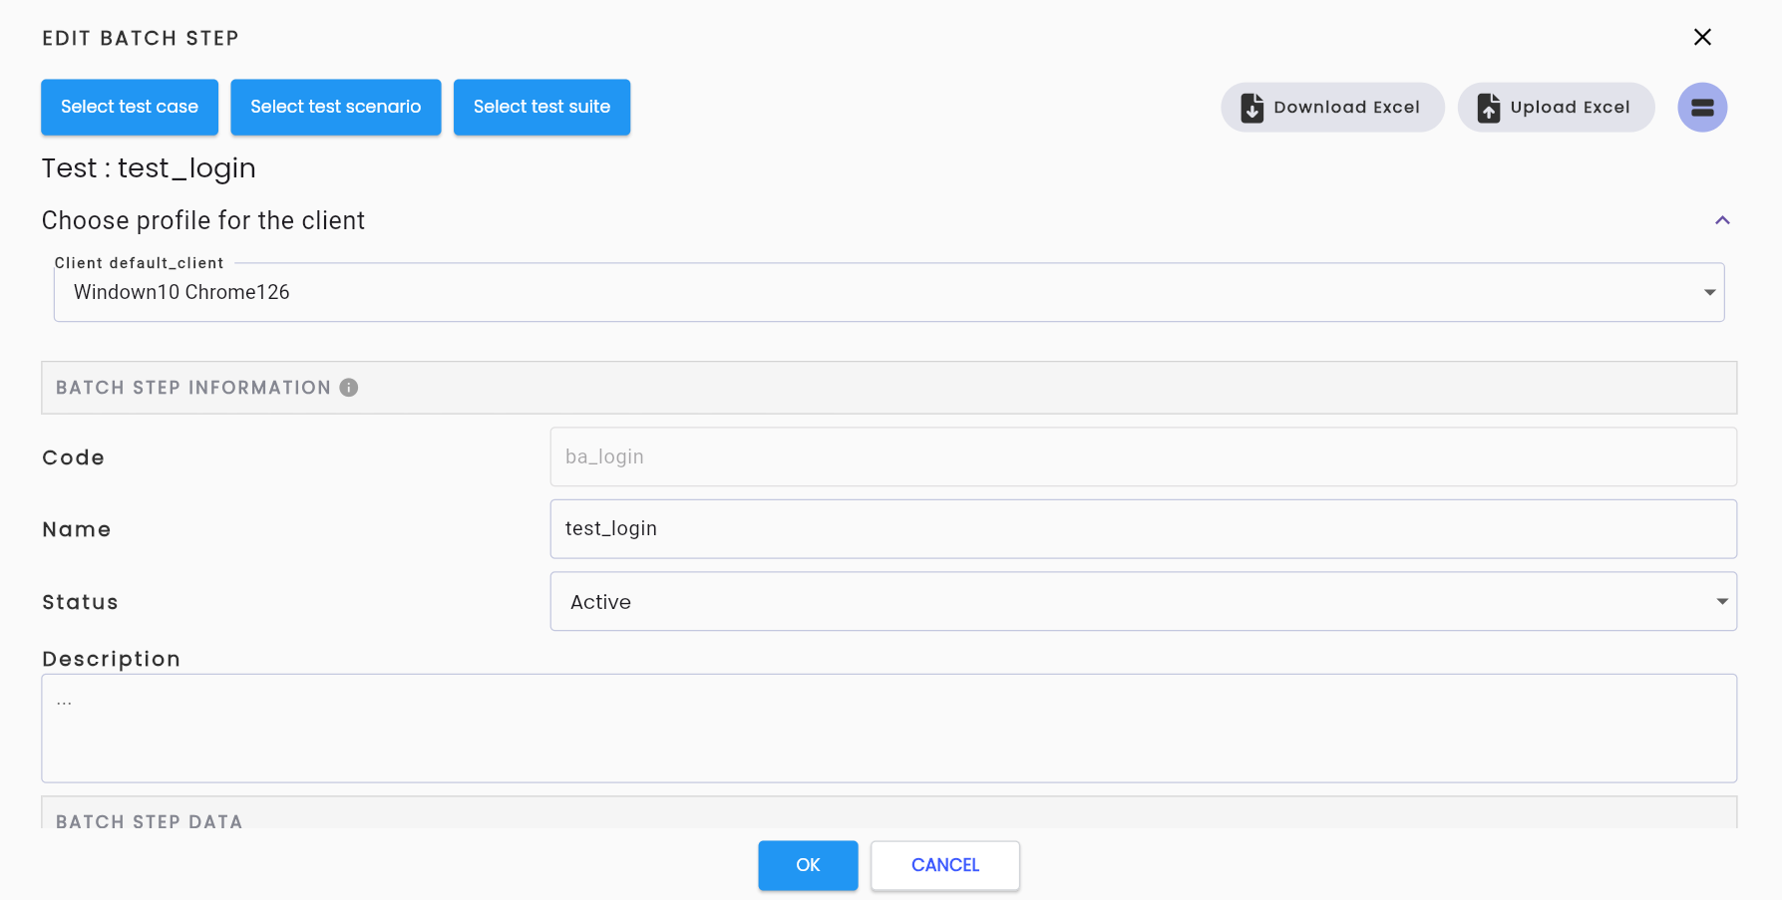This screenshot has width=1782, height=900.
Task: Click the 'Choose profile for the client' title
Action: (203, 220)
